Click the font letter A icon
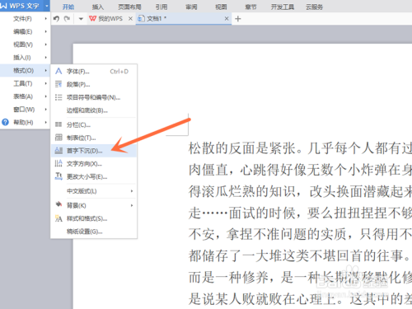The width and height of the screenshot is (412, 309). [59, 72]
